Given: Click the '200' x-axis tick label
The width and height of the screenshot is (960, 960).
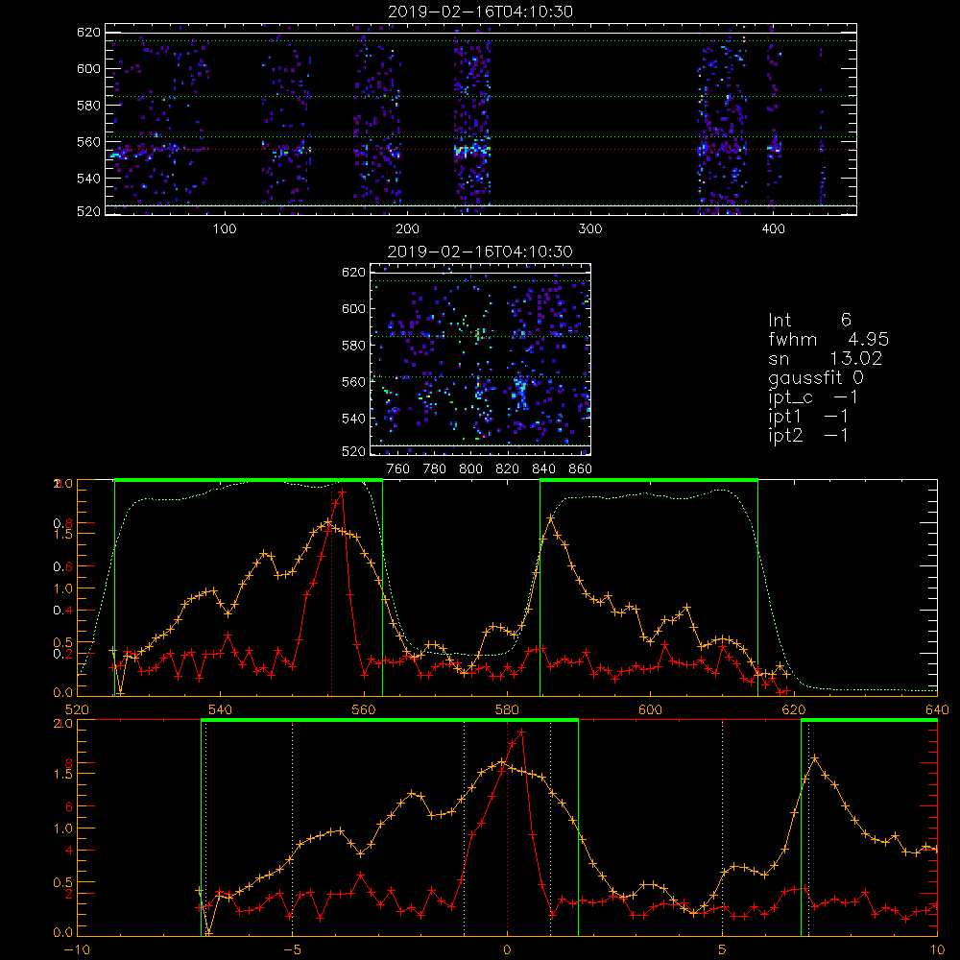Looking at the screenshot, I should (x=407, y=229).
